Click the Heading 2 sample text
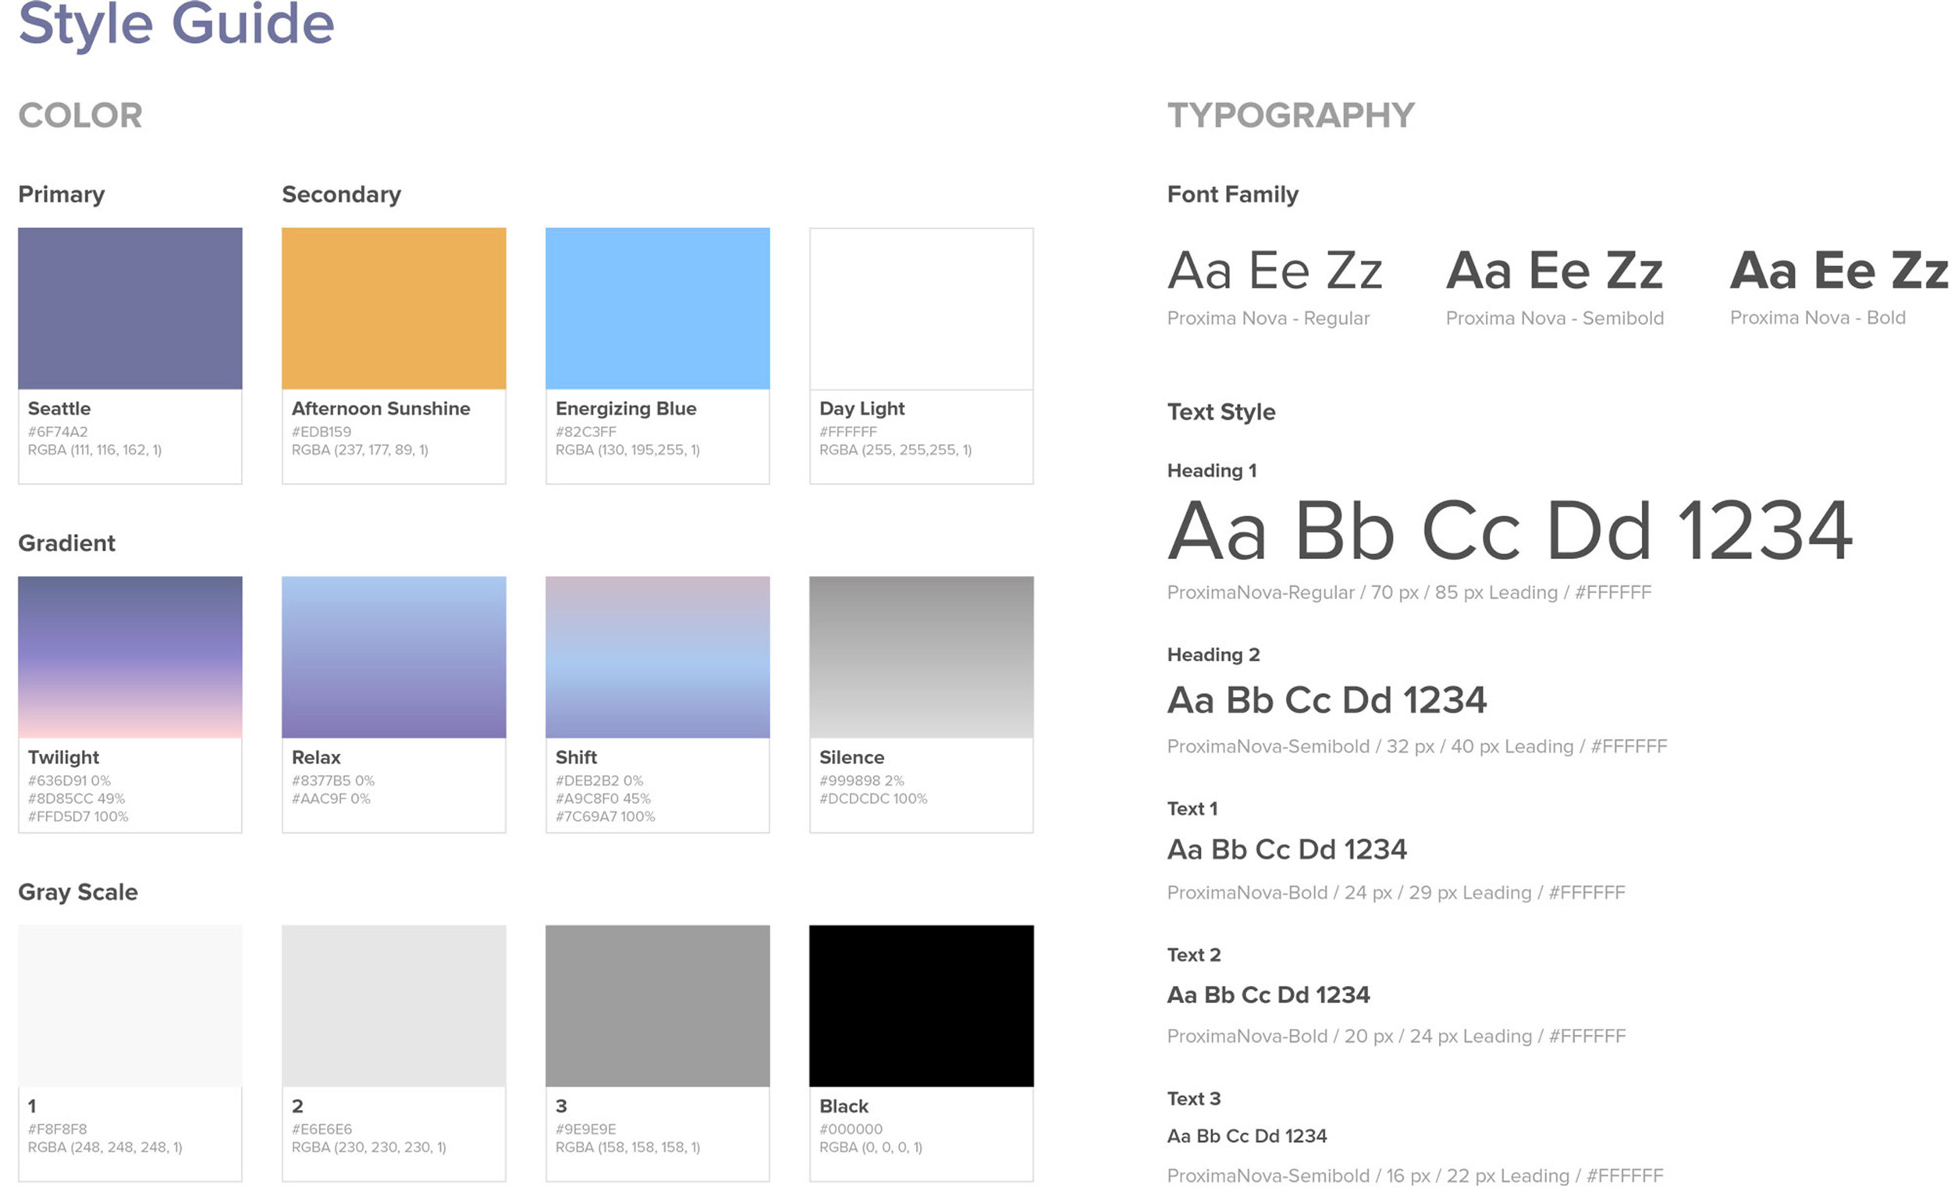1951x1188 pixels. pyautogui.click(x=1326, y=700)
